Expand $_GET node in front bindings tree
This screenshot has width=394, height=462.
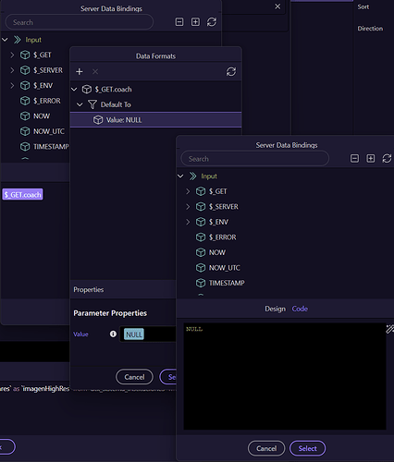point(188,191)
